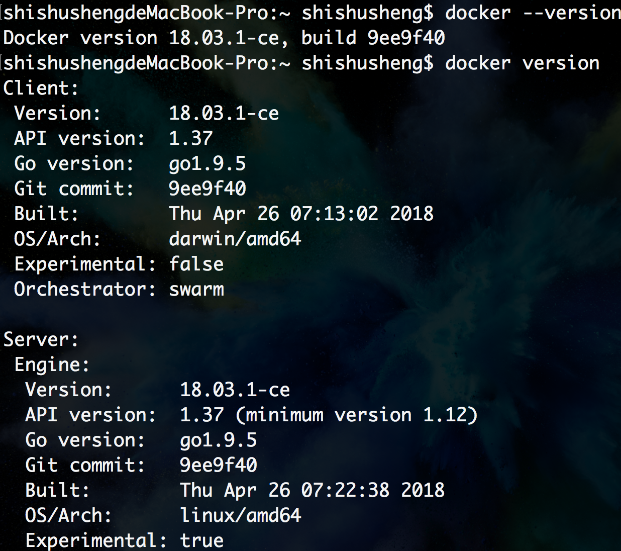Screen dimensions: 621x551
Task: Click the Orchestrator value 'swarm'
Action: click(x=196, y=289)
